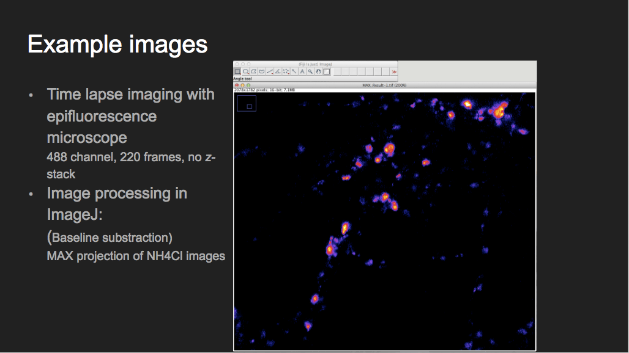Select the Angle tool
Screen dimensions: 629x353
278,71
